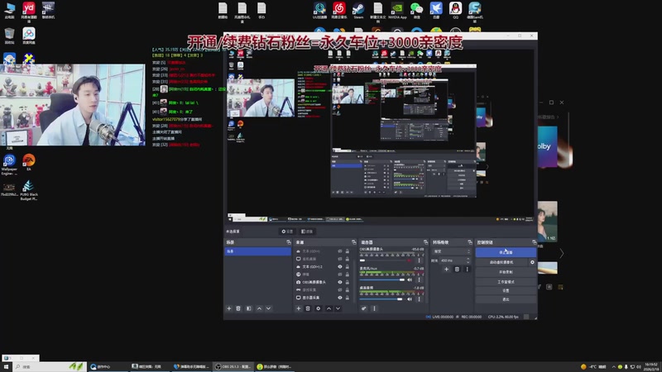Move source down in the sources list
Image resolution: width=662 pixels, height=372 pixels.
click(x=338, y=308)
